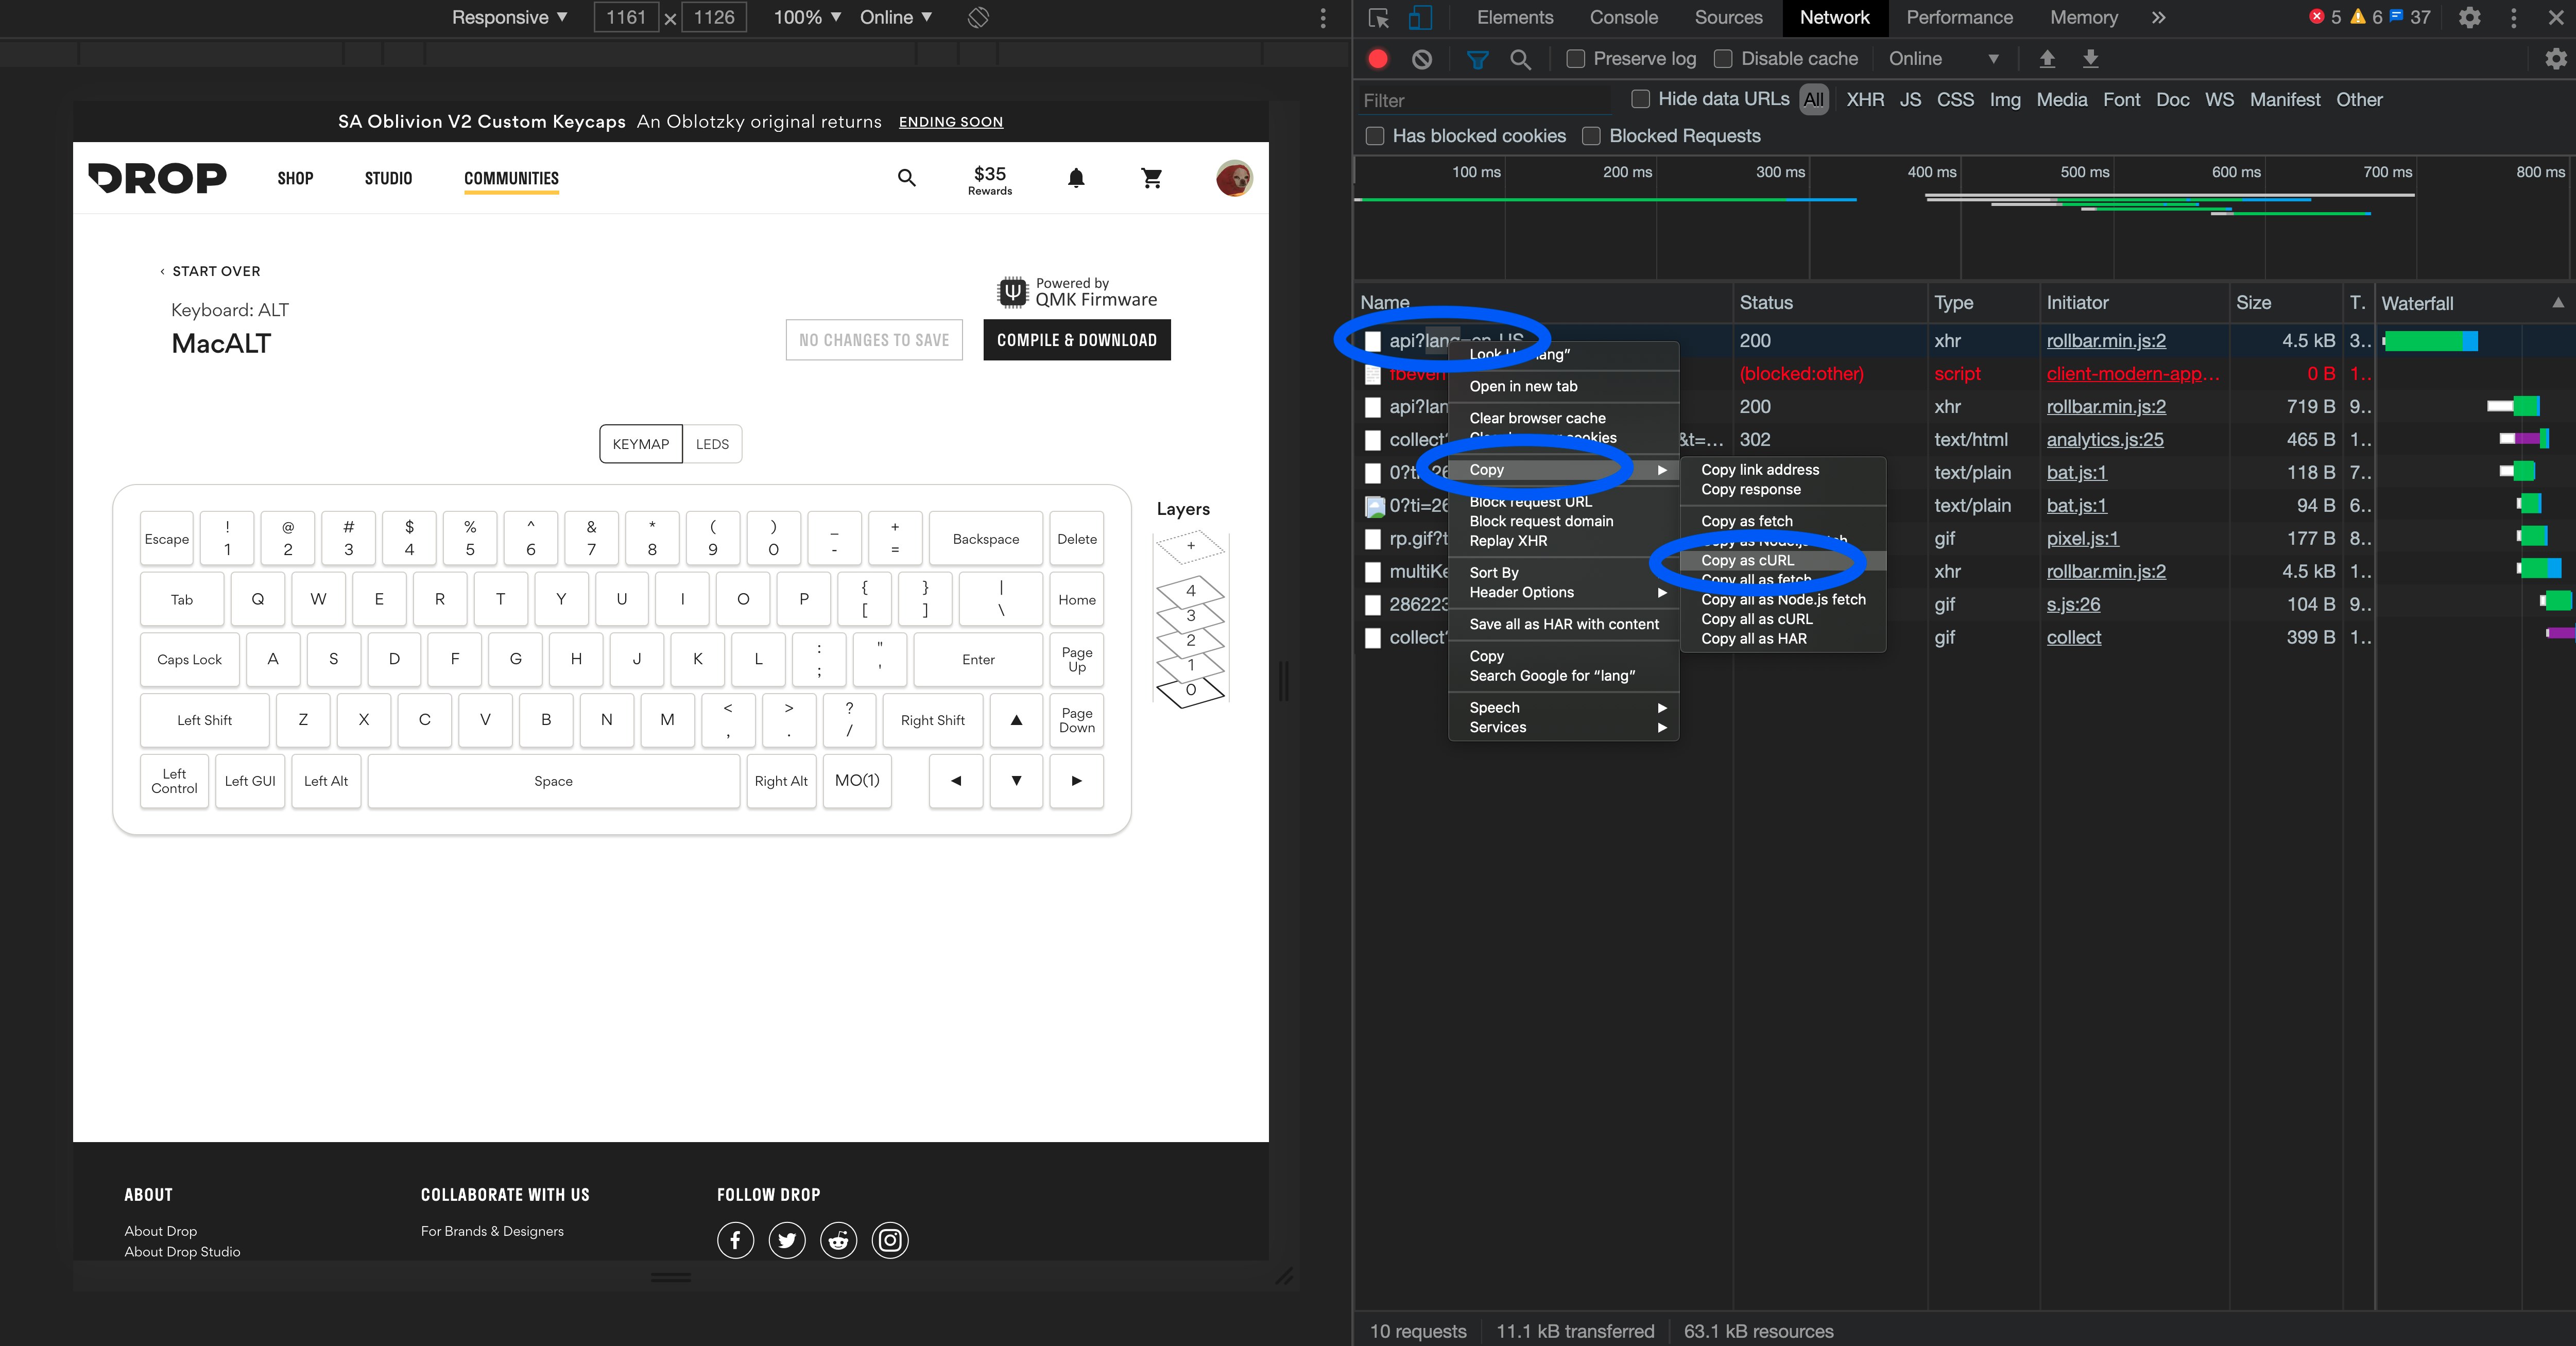The height and width of the screenshot is (1346, 2576).
Task: Select Copy as cURL menu entry
Action: coord(1747,560)
